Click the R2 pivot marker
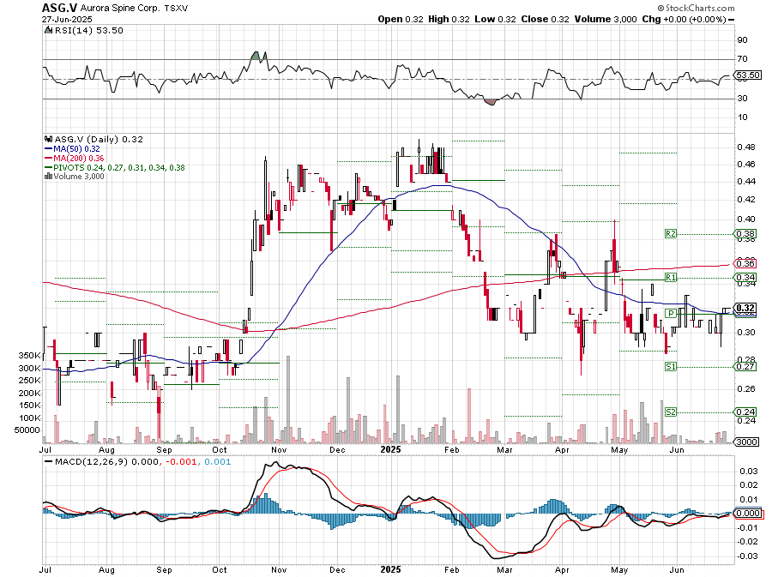 pyautogui.click(x=670, y=234)
